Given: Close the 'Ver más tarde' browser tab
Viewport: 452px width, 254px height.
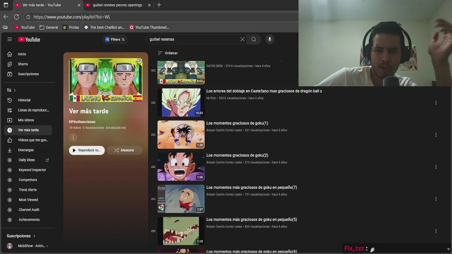Looking at the screenshot, I should [x=79, y=5].
